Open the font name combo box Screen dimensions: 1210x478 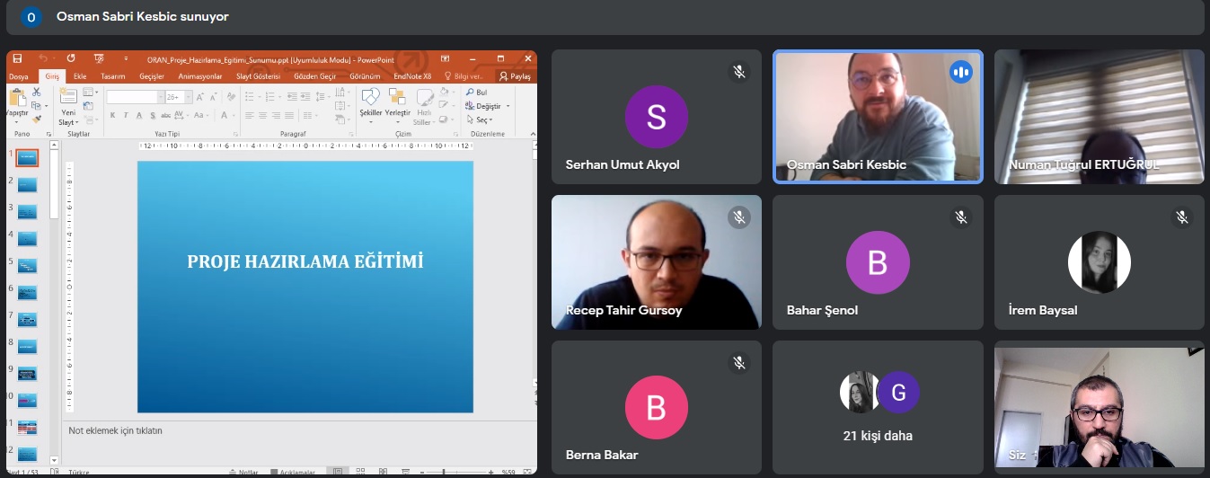click(136, 97)
